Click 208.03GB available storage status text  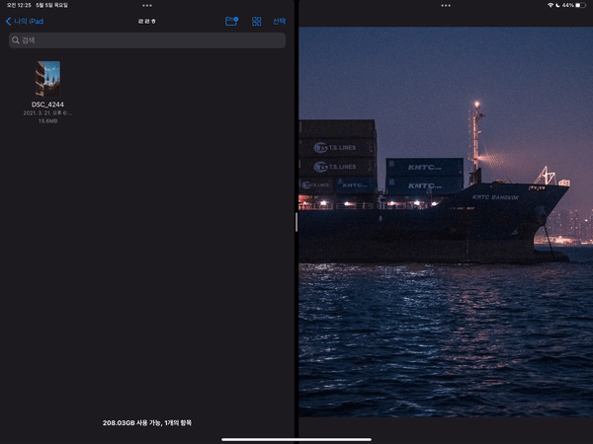point(147,423)
